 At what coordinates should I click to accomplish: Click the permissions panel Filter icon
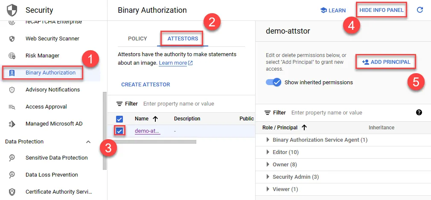(x=268, y=113)
